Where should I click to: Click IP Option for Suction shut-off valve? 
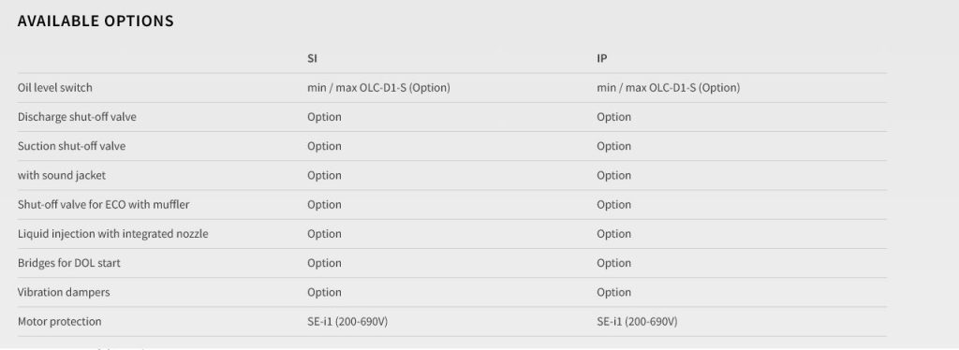point(614,146)
